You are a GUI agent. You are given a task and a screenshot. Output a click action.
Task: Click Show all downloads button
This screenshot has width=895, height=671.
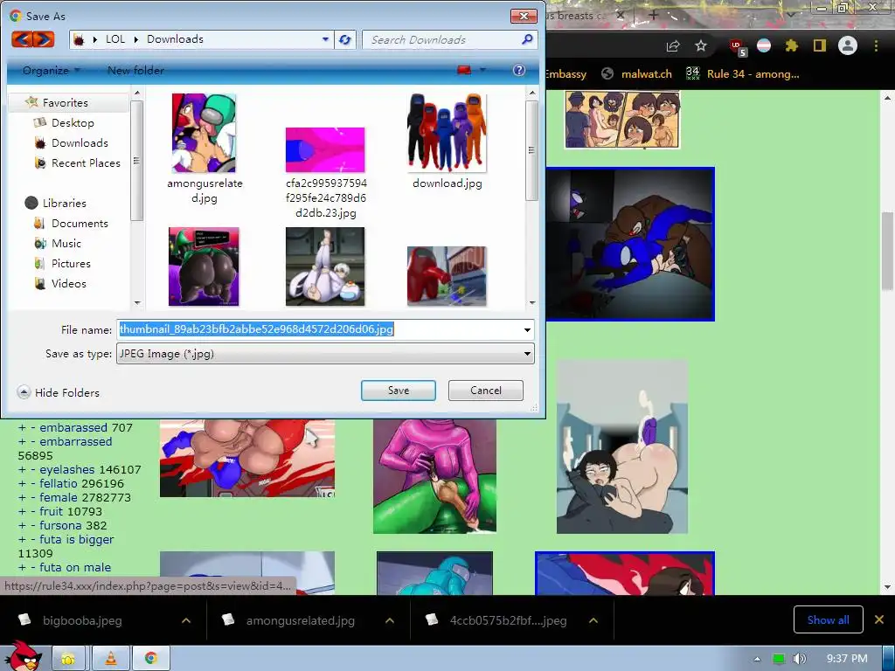click(829, 619)
